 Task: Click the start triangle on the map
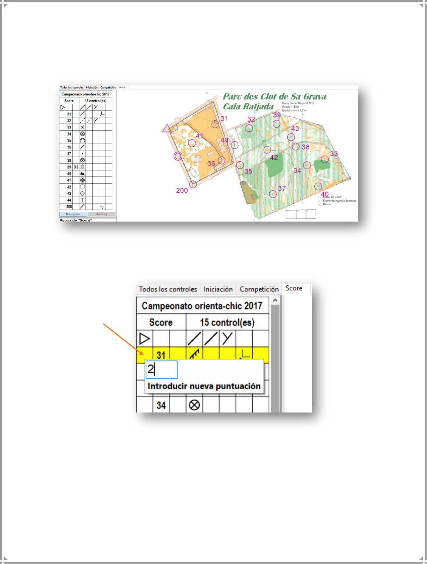click(x=166, y=128)
